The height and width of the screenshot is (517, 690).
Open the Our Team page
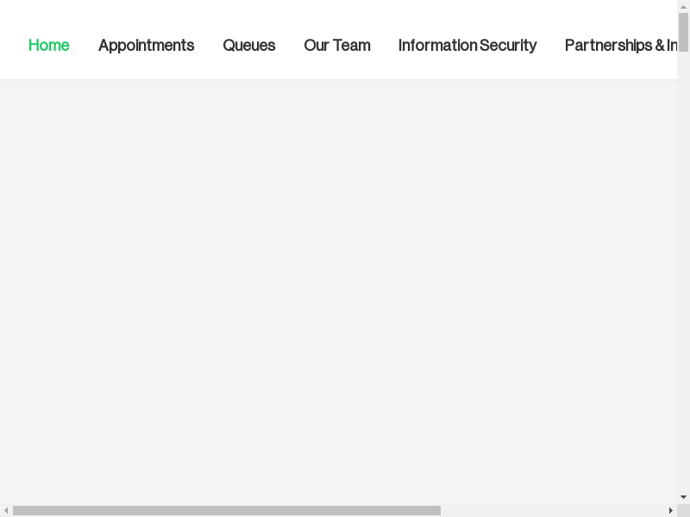pyautogui.click(x=336, y=46)
